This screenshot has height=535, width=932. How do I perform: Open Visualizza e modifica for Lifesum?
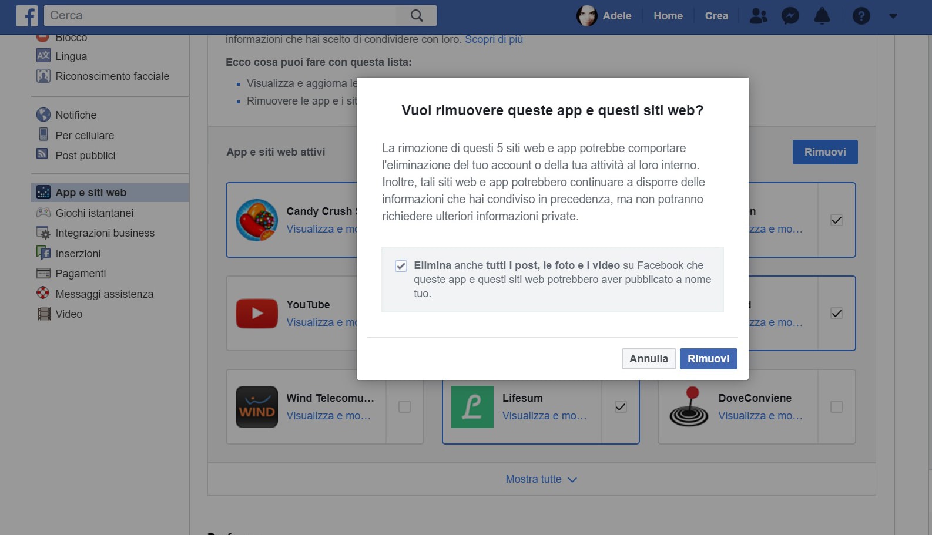(544, 416)
